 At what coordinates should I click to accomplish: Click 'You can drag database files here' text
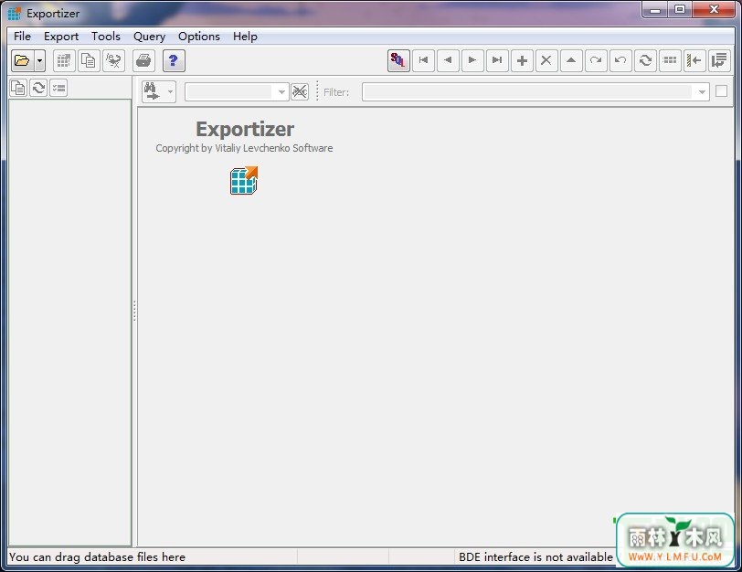pyautogui.click(x=97, y=556)
